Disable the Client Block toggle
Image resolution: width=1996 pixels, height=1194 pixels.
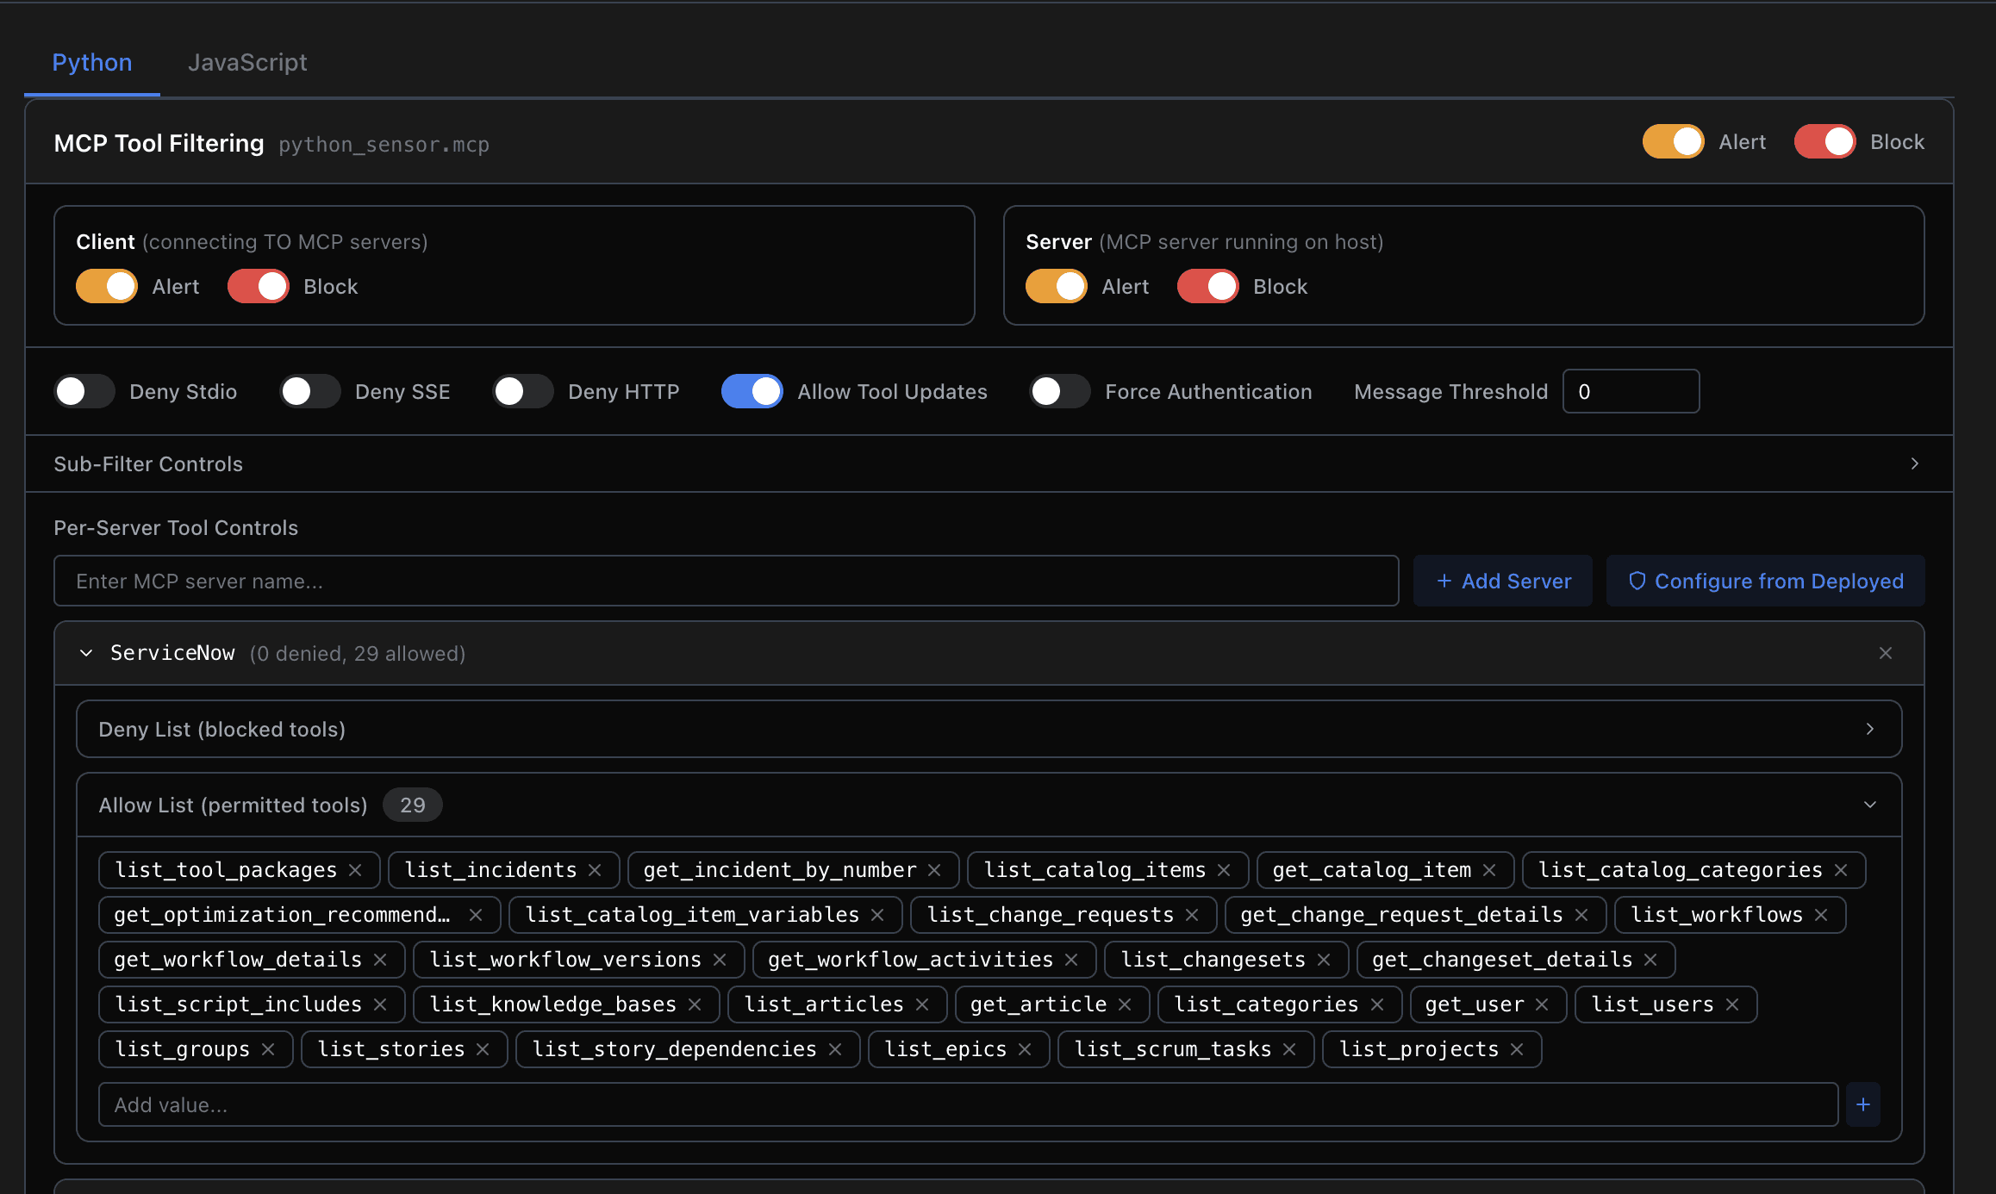[x=259, y=287]
